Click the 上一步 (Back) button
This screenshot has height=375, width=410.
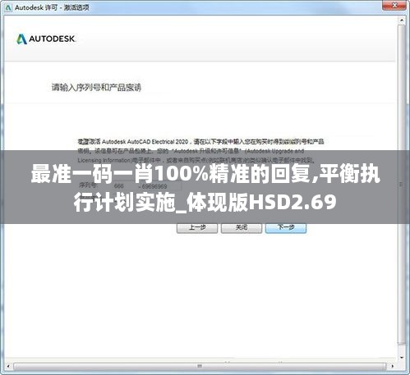point(197,228)
